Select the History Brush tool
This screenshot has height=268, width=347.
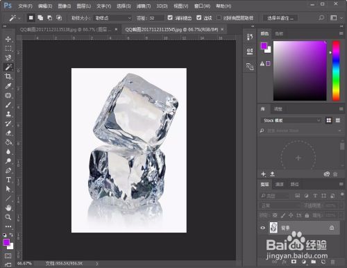tap(8, 124)
